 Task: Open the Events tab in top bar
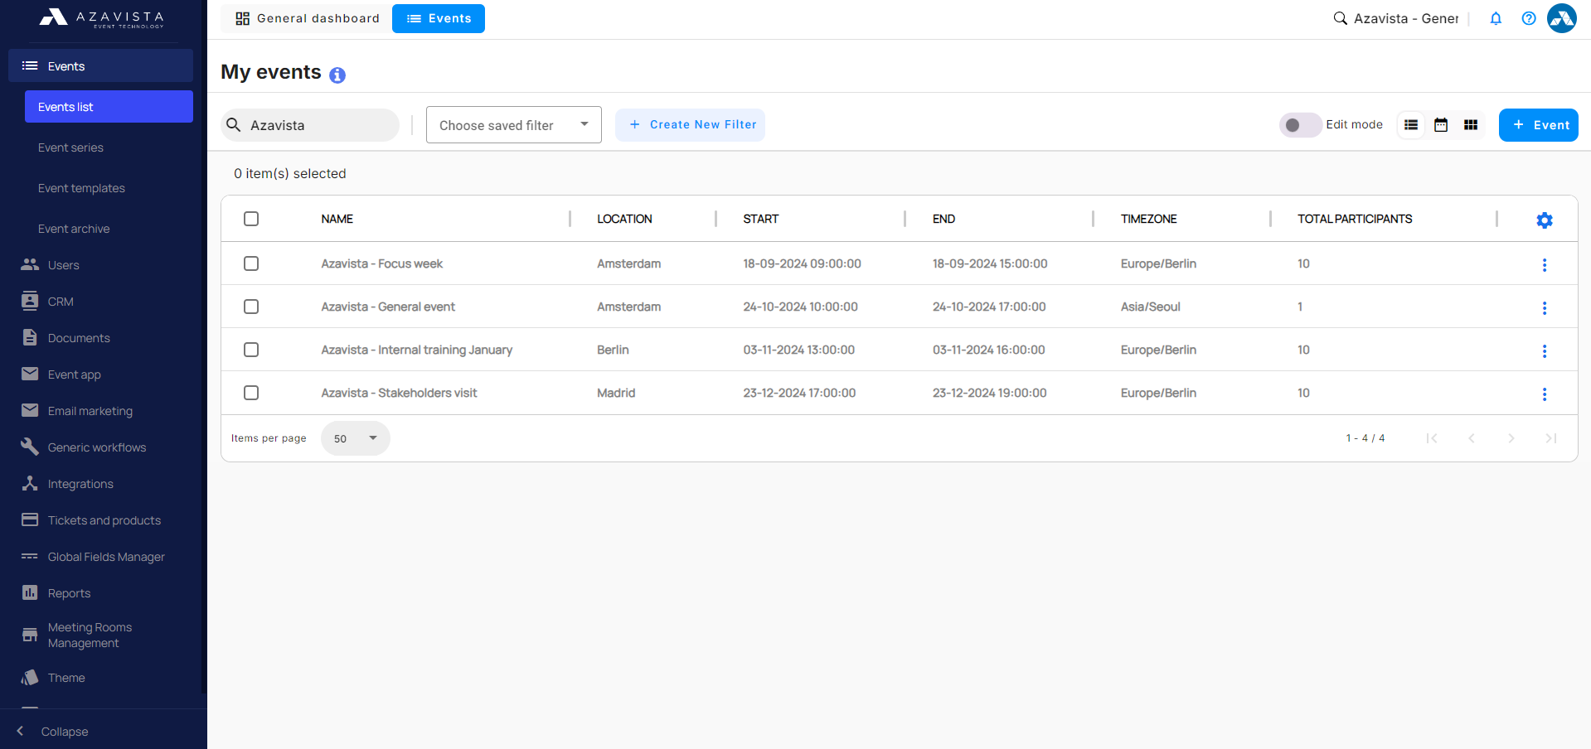[x=439, y=18]
